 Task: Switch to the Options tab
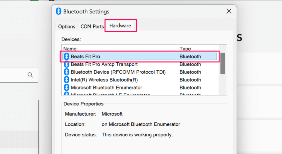(x=67, y=27)
